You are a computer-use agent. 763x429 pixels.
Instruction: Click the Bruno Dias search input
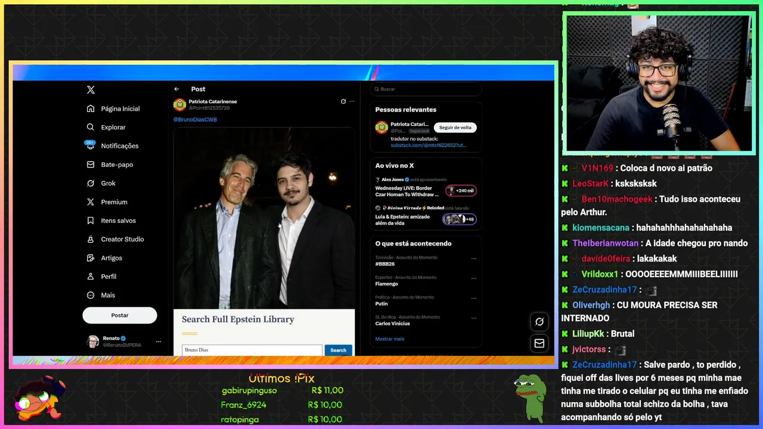pos(252,350)
